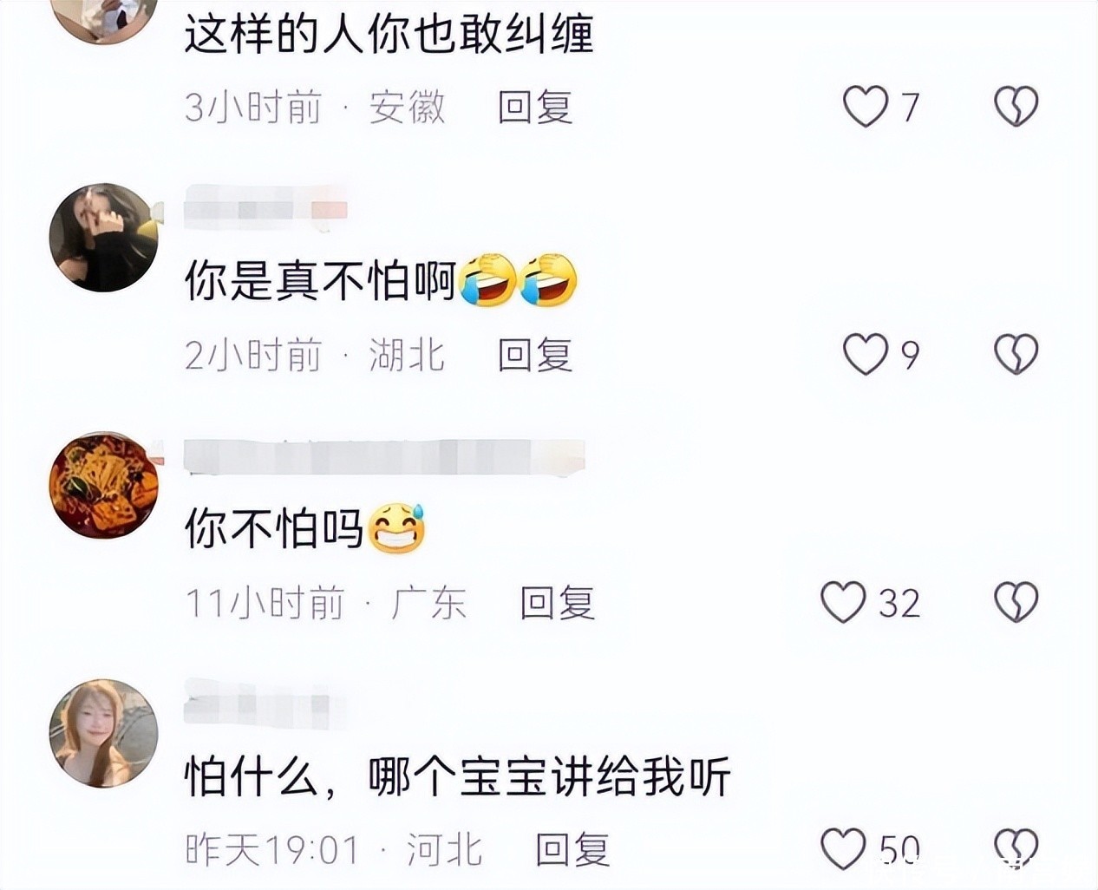Like the comment from Anhui with 7 likes
This screenshot has width=1098, height=890.
point(866,107)
